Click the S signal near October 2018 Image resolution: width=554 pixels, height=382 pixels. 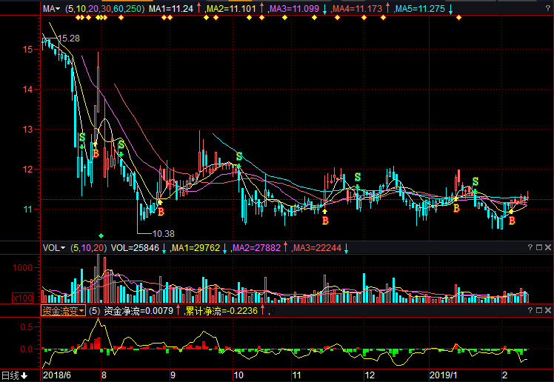(239, 156)
